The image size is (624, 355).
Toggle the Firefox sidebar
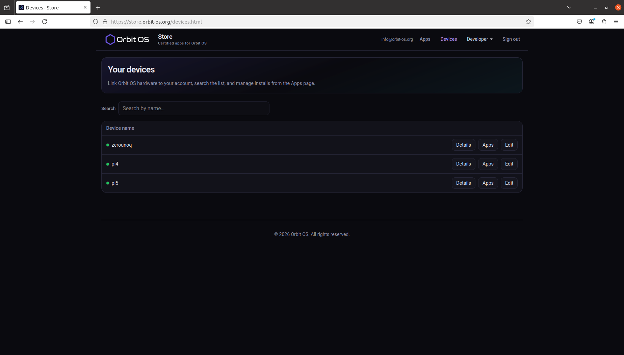click(x=8, y=22)
